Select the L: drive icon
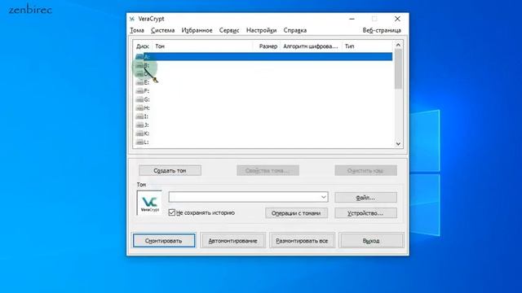Image resolution: width=522 pixels, height=293 pixels. click(139, 142)
